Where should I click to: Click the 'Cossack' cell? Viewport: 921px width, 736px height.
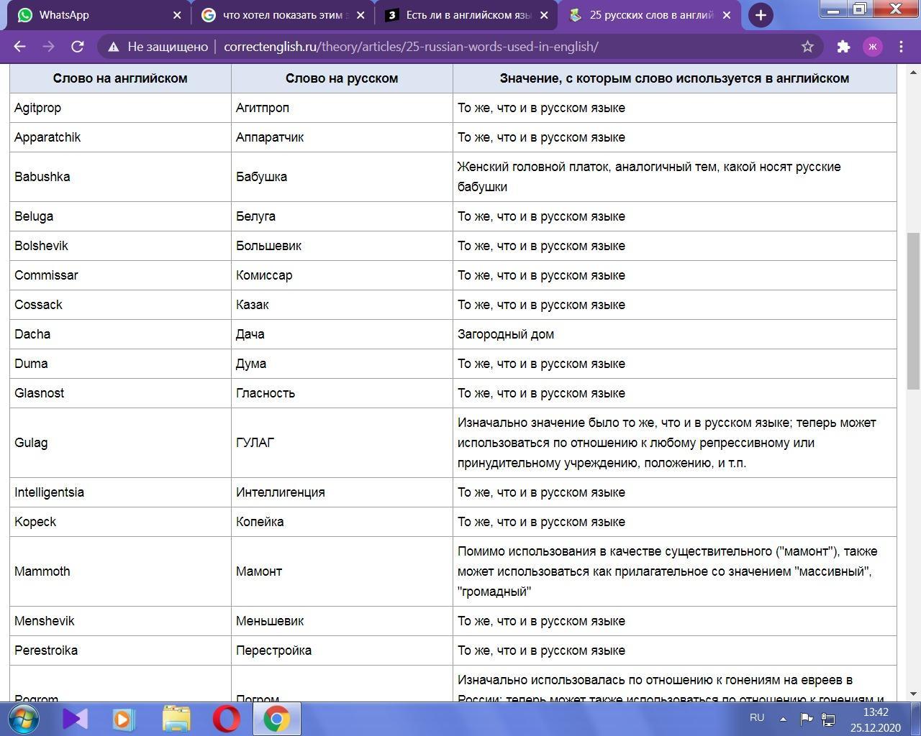click(120, 305)
